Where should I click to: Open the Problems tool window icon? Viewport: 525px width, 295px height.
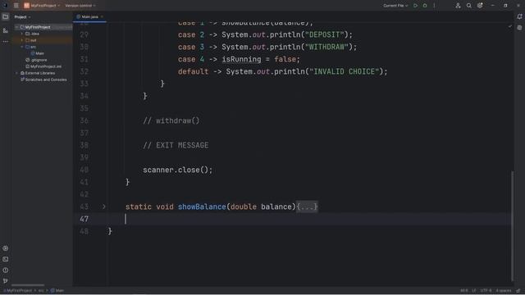pyautogui.click(x=6, y=270)
